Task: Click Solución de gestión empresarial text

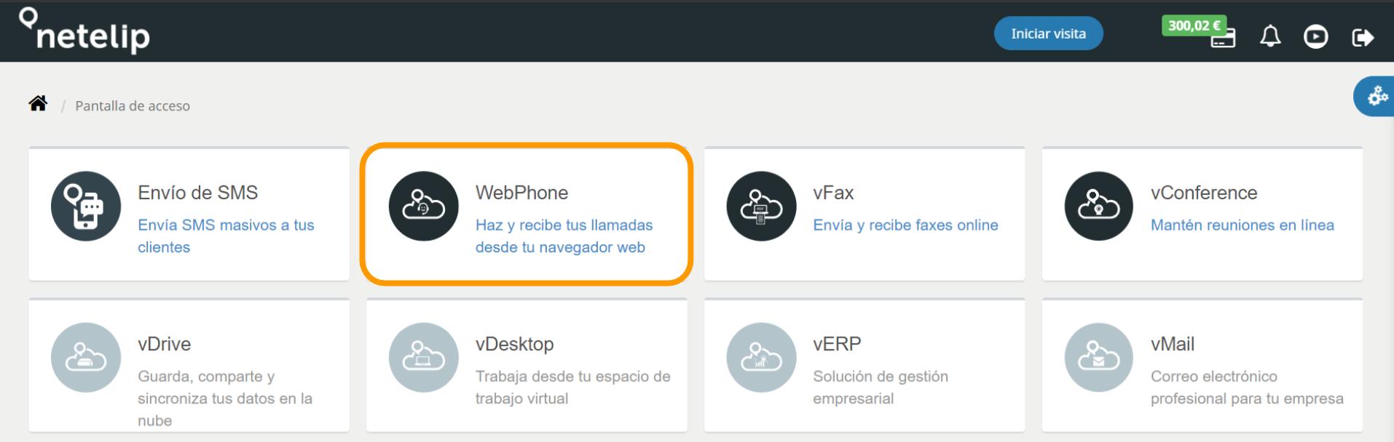Action: pos(881,387)
